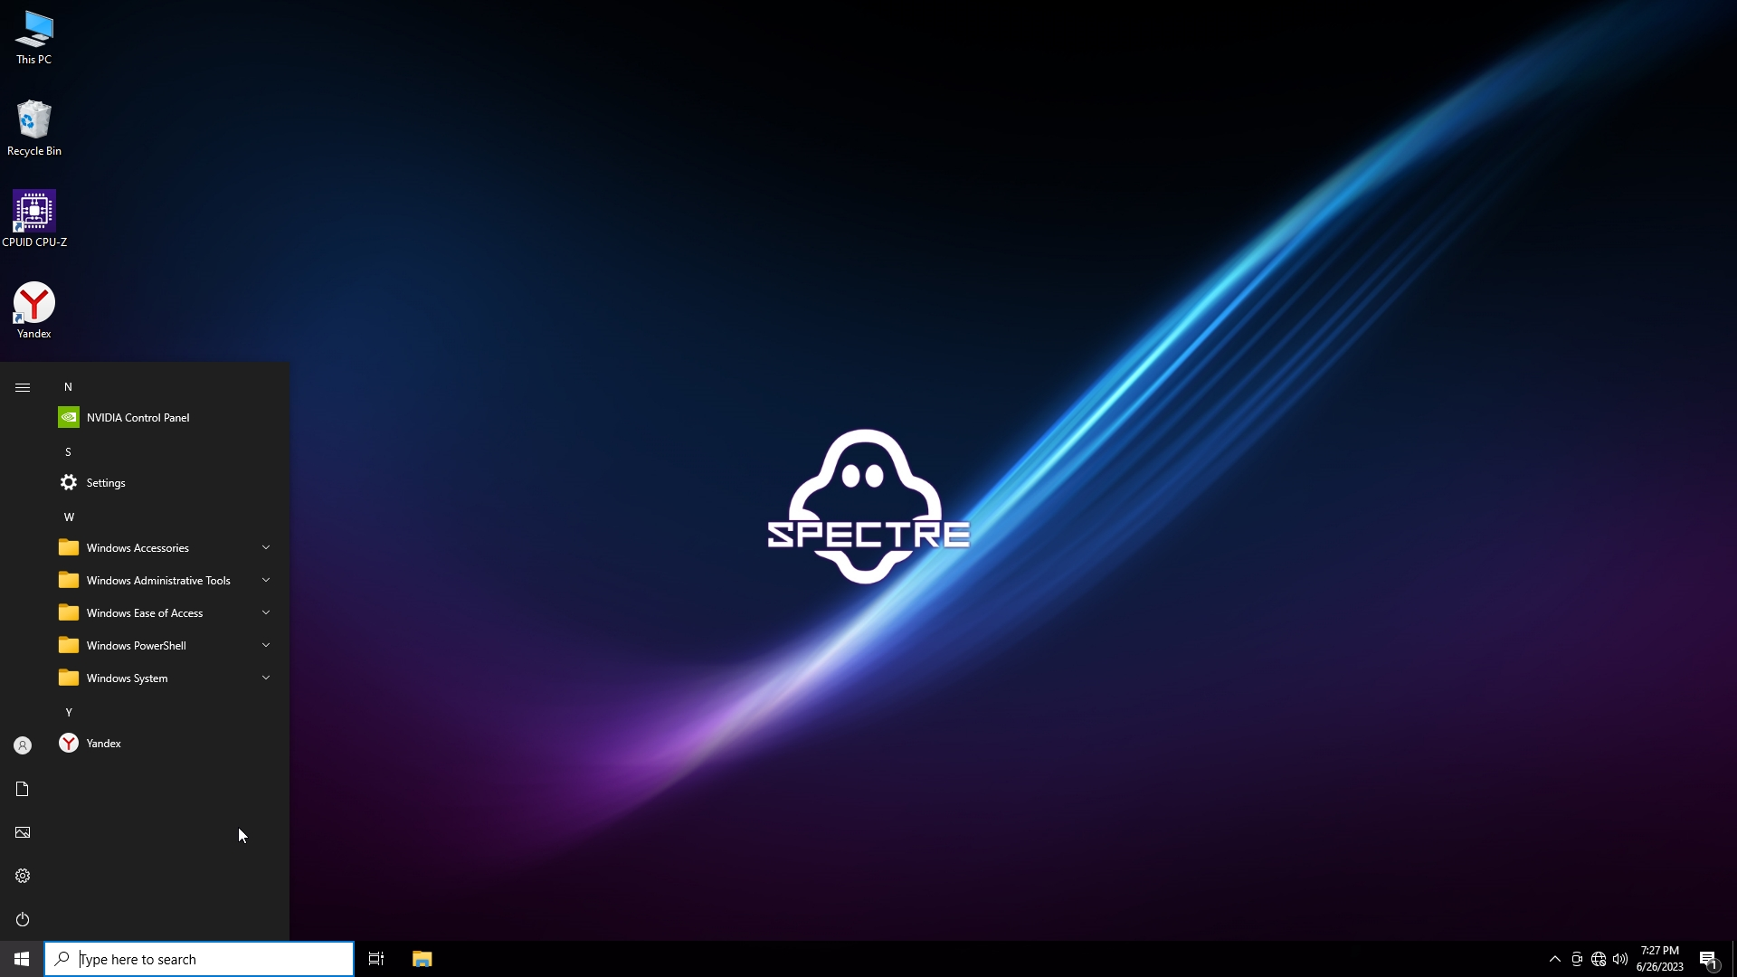Screen dimensions: 1737x977
Task: Open Documents from Start menu sidebar
Action: (23, 789)
